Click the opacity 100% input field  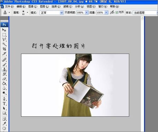pyautogui.click(x=81, y=13)
